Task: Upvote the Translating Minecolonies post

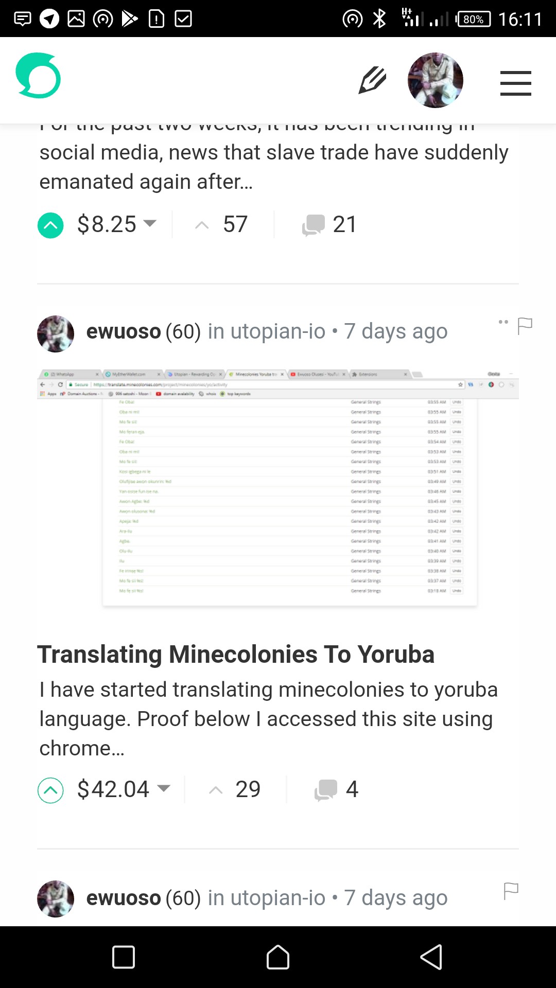Action: click(x=49, y=789)
